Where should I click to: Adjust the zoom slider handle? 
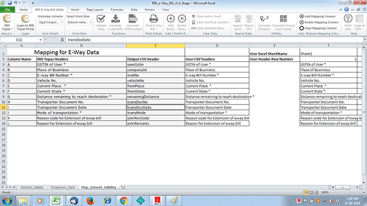tap(349, 192)
